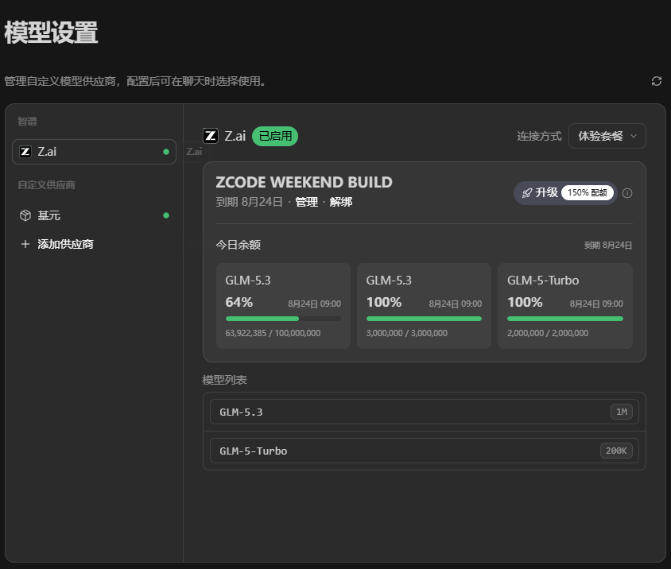Viewport: 671px width, 569px height.
Task: Click the 连接方式 label
Action: pyautogui.click(x=539, y=136)
